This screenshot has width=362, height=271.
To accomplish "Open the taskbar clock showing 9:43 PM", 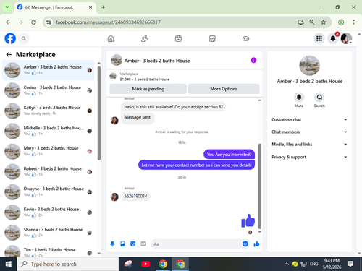I will (332, 264).
